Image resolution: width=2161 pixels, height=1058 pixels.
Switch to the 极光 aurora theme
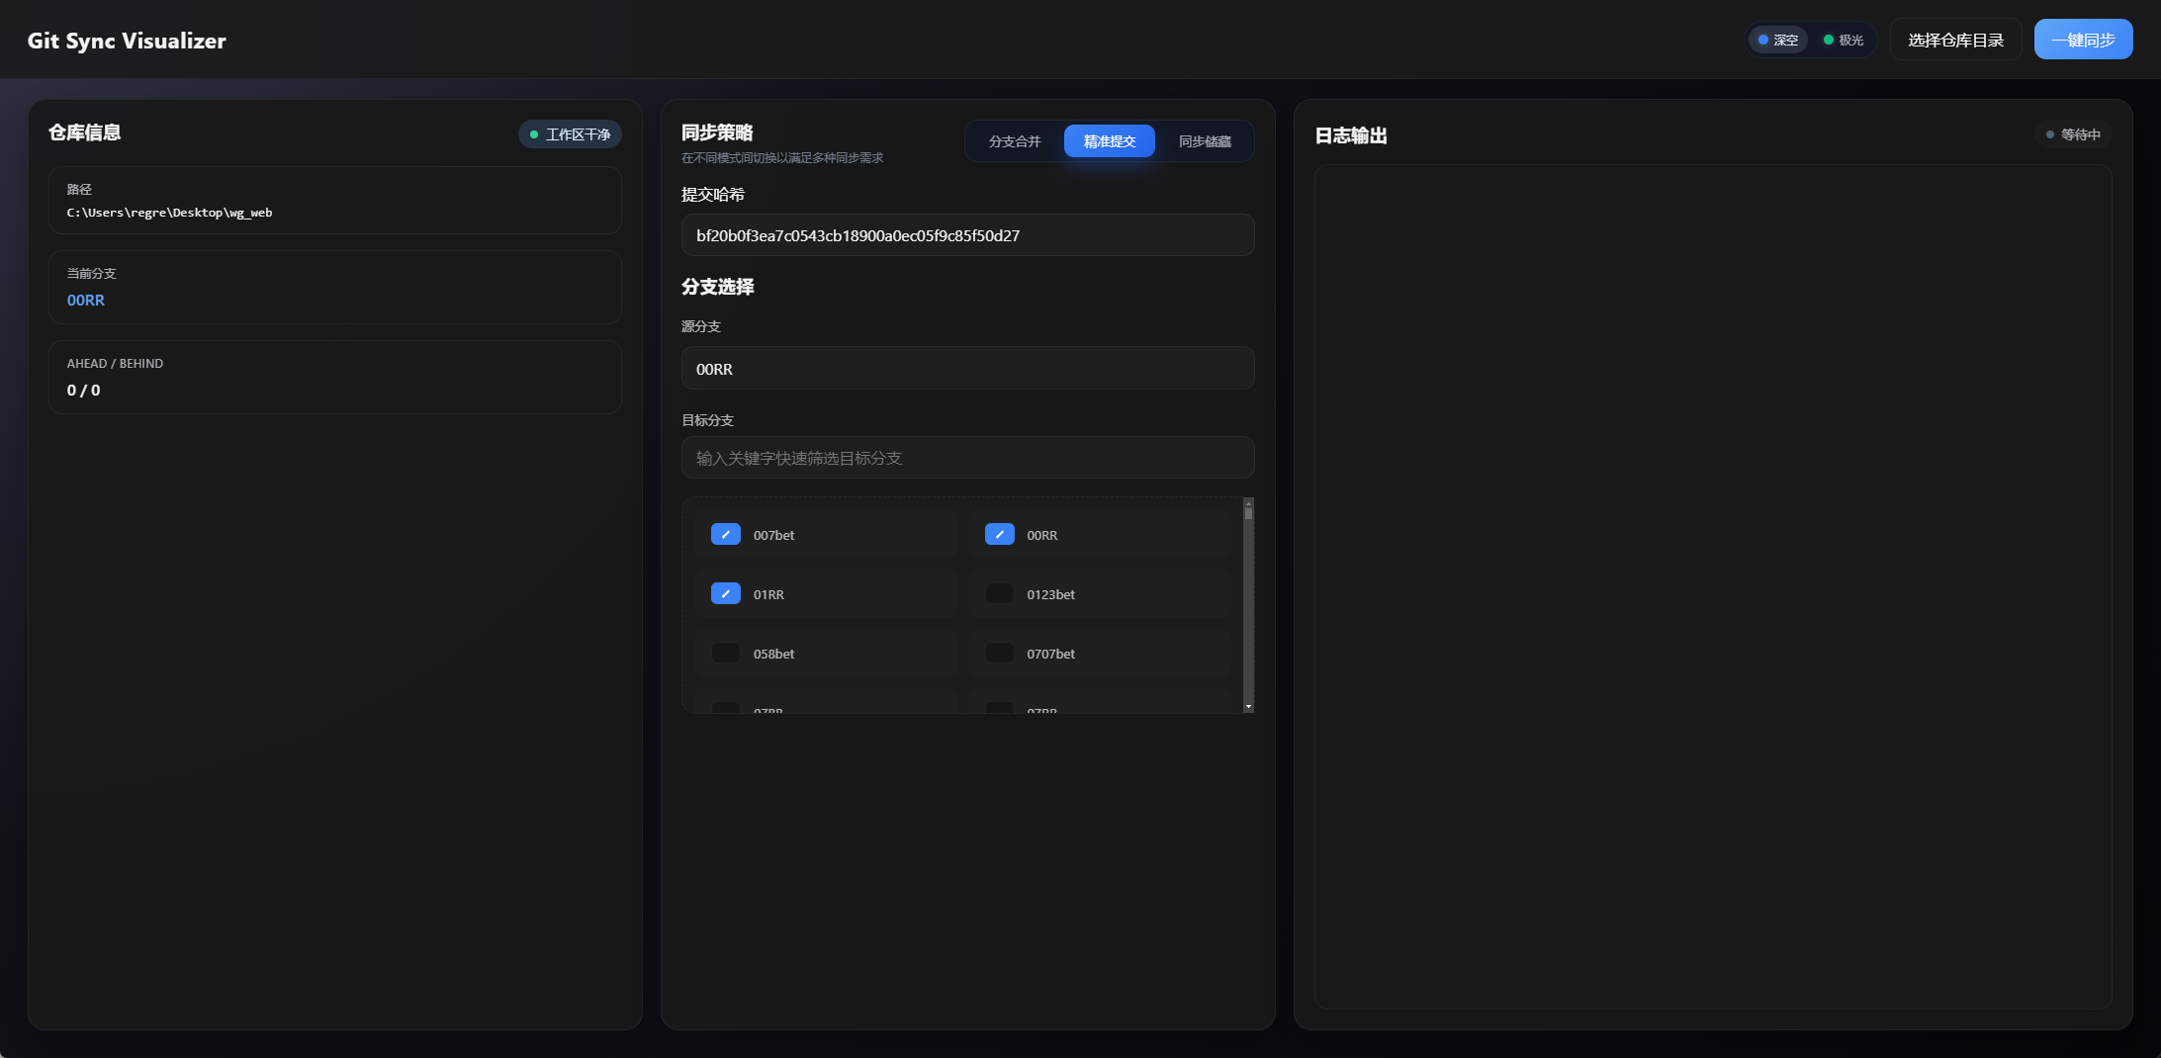tap(1844, 40)
